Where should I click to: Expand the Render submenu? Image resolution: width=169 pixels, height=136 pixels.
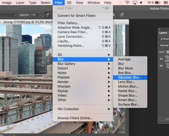pos(83,82)
